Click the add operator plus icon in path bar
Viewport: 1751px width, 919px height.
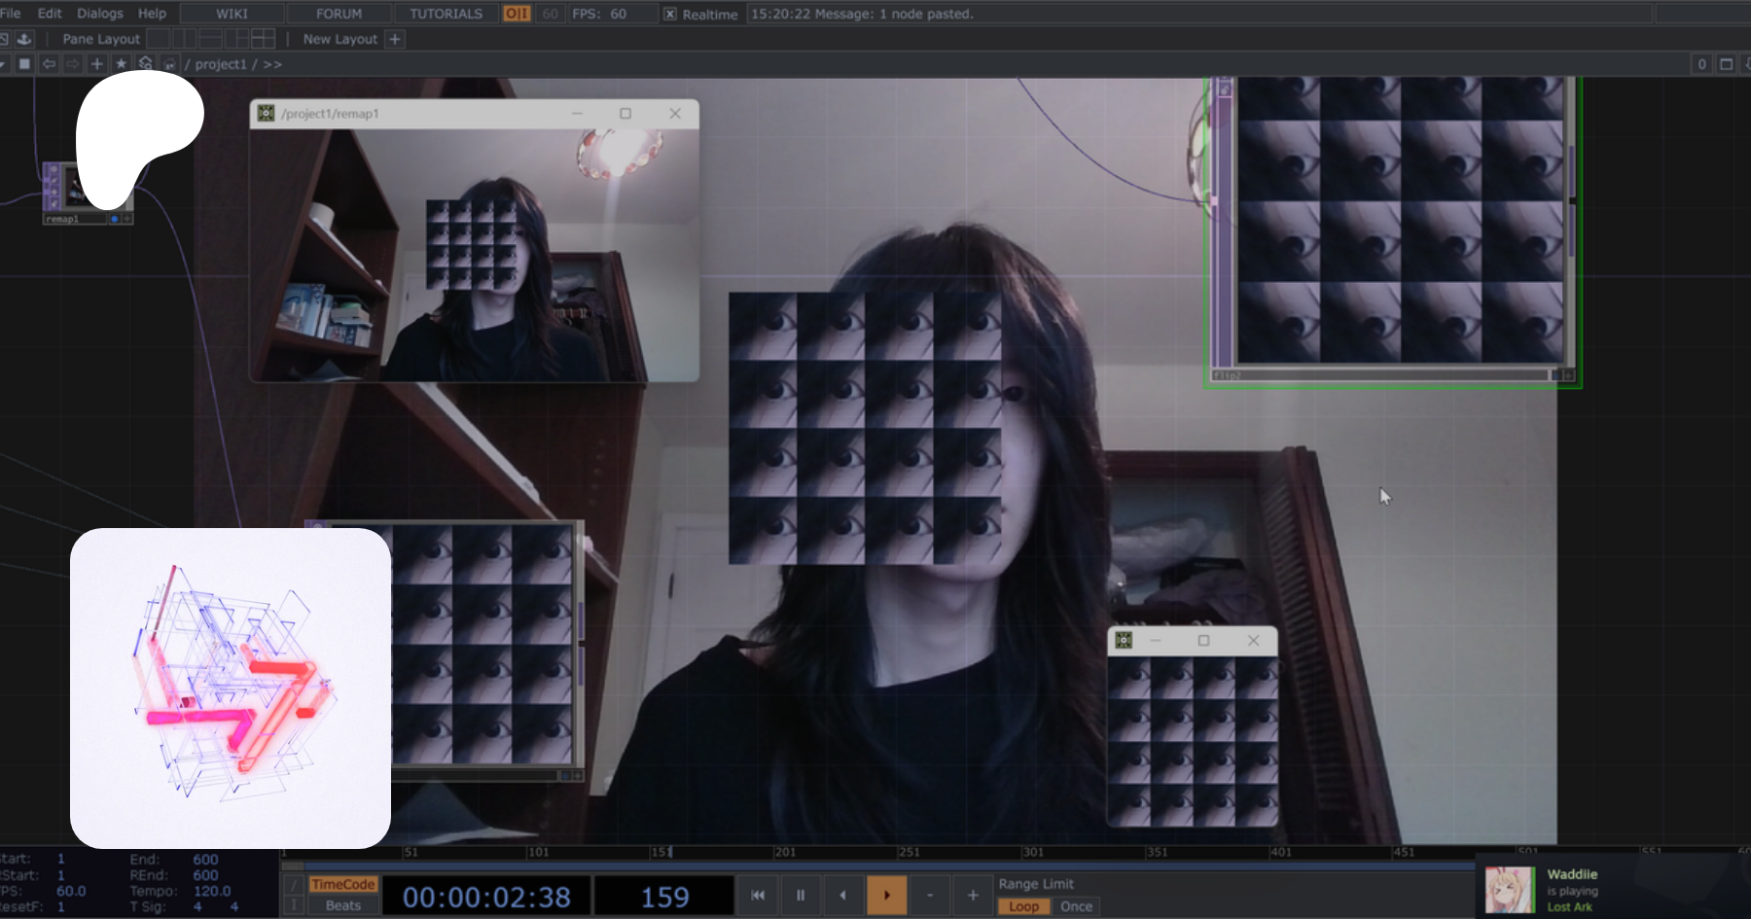pos(96,64)
